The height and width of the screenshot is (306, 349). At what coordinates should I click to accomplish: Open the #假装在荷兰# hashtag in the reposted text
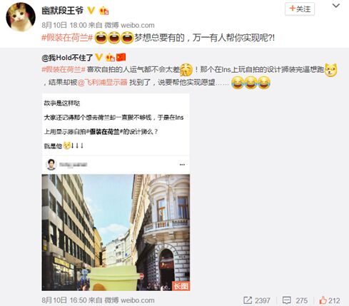point(64,70)
